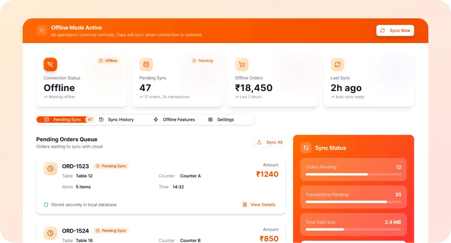The width and height of the screenshot is (451, 243).
Task: Click the Last Sync refresh icon
Action: point(337,64)
